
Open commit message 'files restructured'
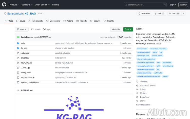click(62, 68)
